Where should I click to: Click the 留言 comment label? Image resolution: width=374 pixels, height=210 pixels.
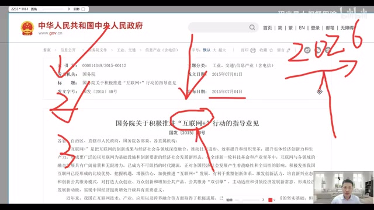point(280,50)
